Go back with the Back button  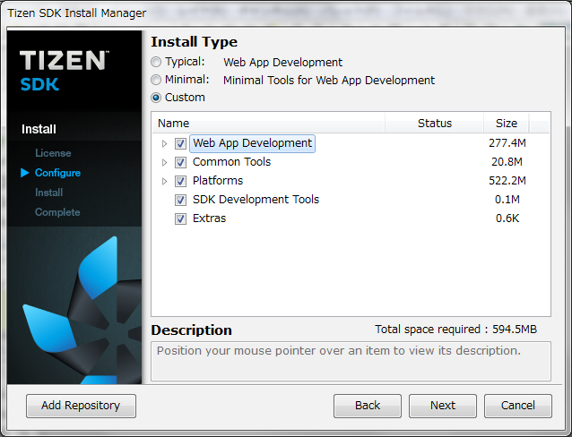pyautogui.click(x=368, y=406)
